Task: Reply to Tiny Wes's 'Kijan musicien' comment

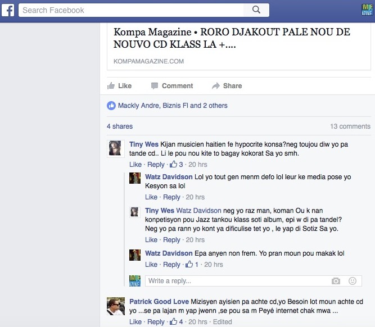Action: tap(156, 165)
